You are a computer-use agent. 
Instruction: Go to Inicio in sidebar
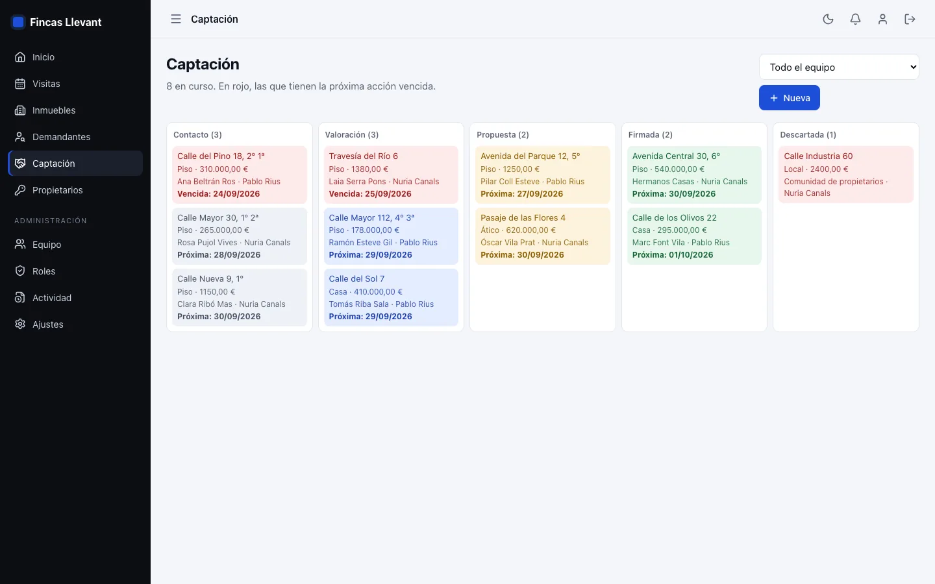(x=75, y=57)
